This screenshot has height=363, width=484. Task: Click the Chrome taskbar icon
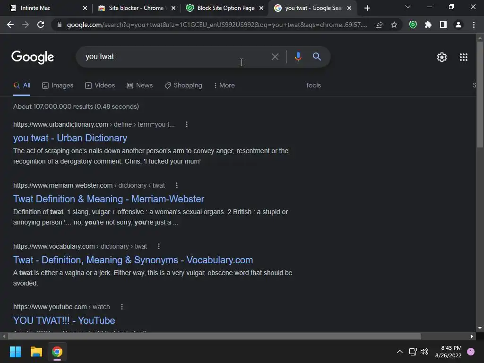[x=57, y=352]
